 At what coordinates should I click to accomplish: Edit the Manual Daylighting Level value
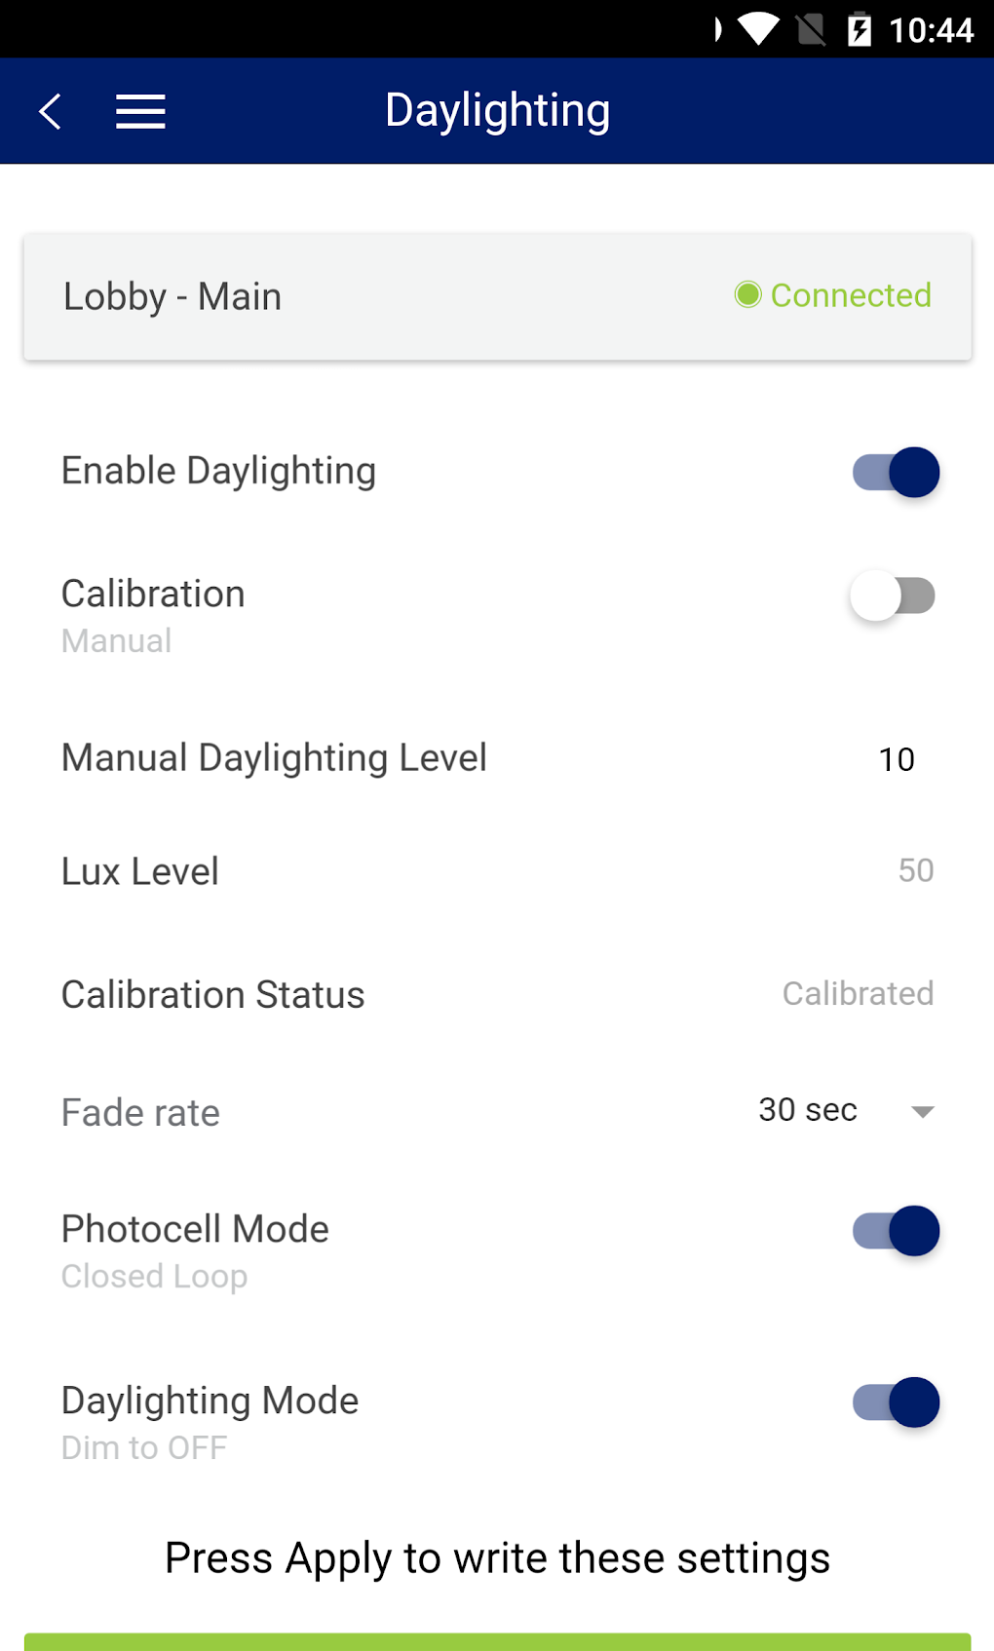pos(897,759)
